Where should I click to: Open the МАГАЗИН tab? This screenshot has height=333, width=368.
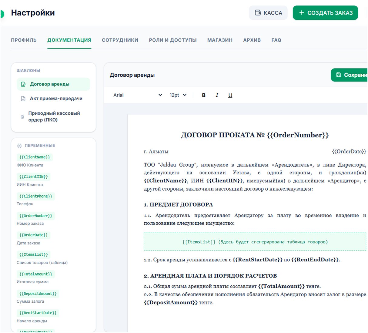click(x=220, y=40)
